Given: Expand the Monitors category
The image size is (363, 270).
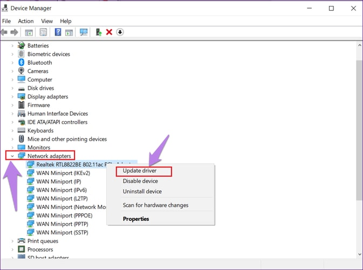Looking at the screenshot, I should coord(12,147).
